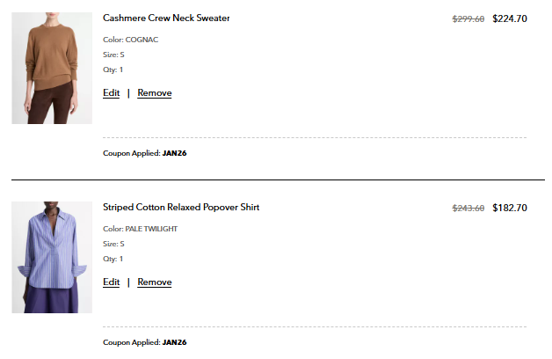Click the sweater's Size S label
The width and height of the screenshot is (552, 359).
(x=113, y=55)
